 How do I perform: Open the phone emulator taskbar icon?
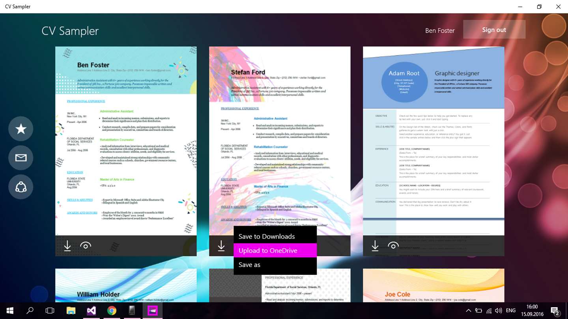(132, 311)
